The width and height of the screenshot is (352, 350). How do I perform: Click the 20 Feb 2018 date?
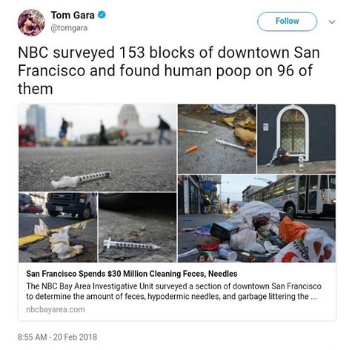click(75, 337)
